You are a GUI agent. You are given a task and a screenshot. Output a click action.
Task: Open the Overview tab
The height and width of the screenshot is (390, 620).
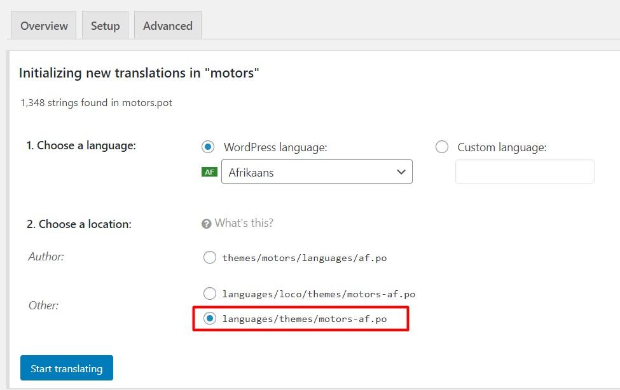point(44,26)
